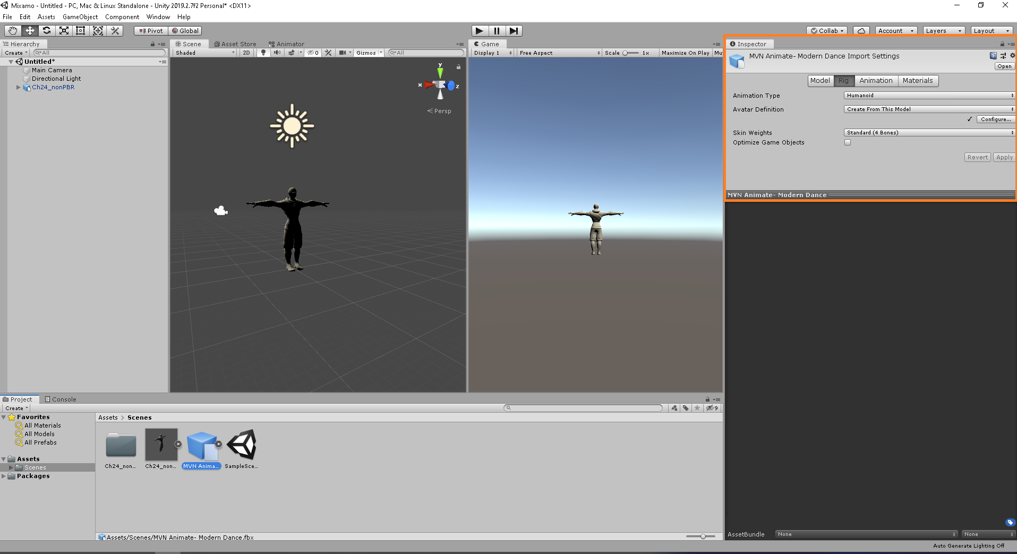Expand Ch24_nonPBR in Hierarchy
This screenshot has height=554, width=1017.
[x=19, y=87]
